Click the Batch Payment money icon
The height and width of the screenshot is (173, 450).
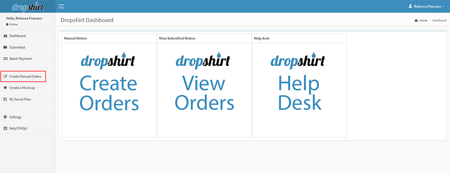5,59
